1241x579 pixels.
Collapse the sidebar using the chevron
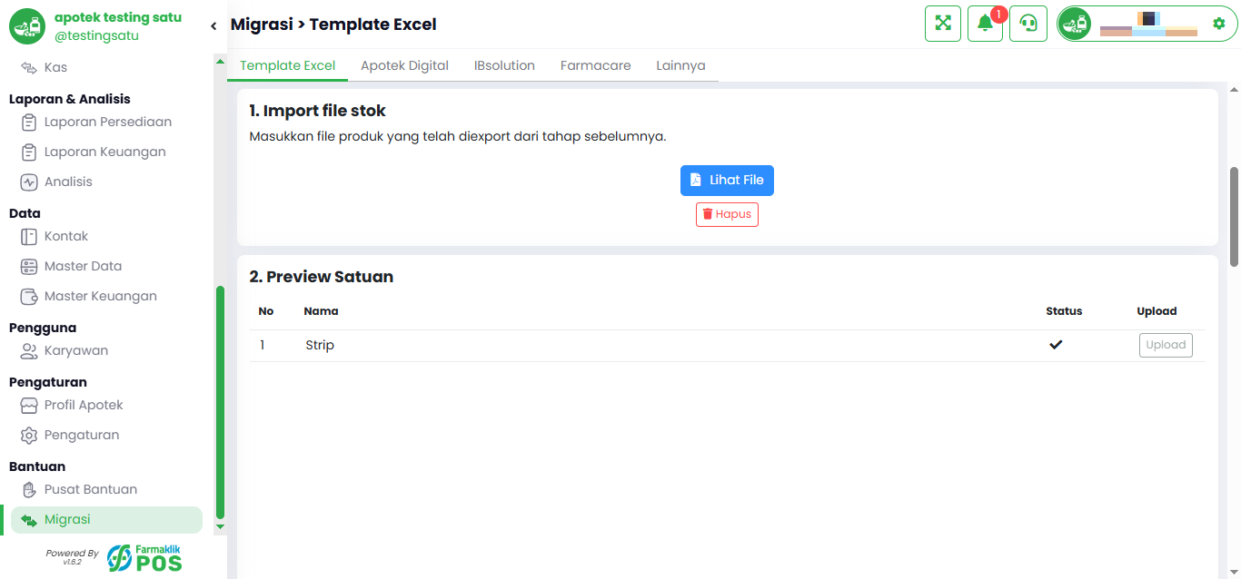[213, 26]
